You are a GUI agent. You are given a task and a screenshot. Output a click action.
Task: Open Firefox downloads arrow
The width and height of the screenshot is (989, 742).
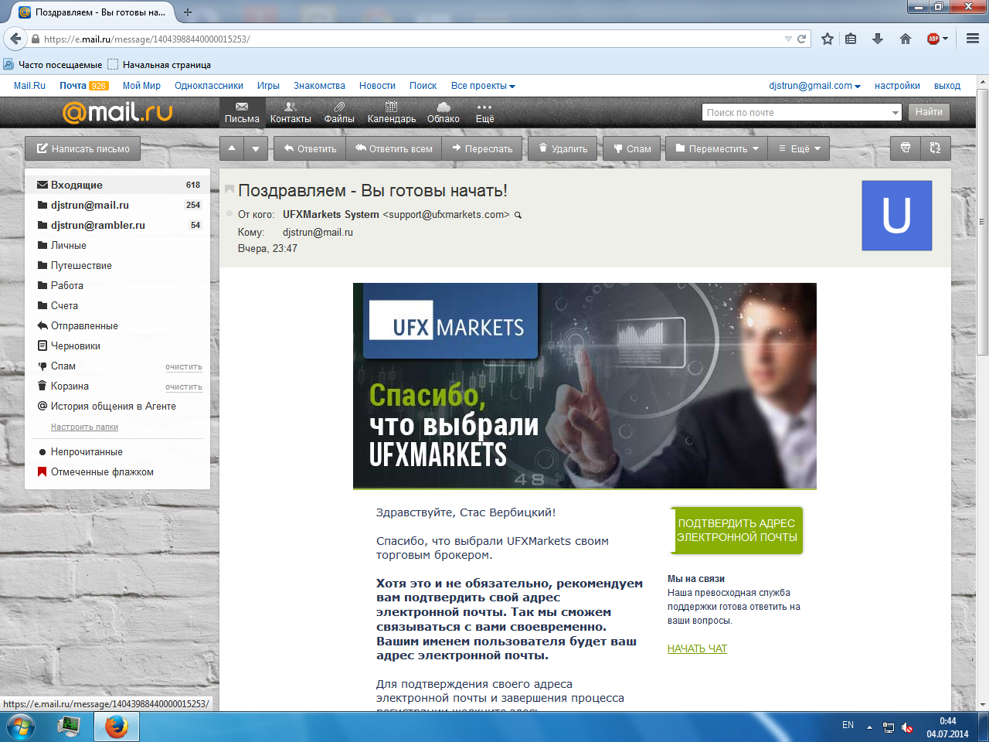878,39
